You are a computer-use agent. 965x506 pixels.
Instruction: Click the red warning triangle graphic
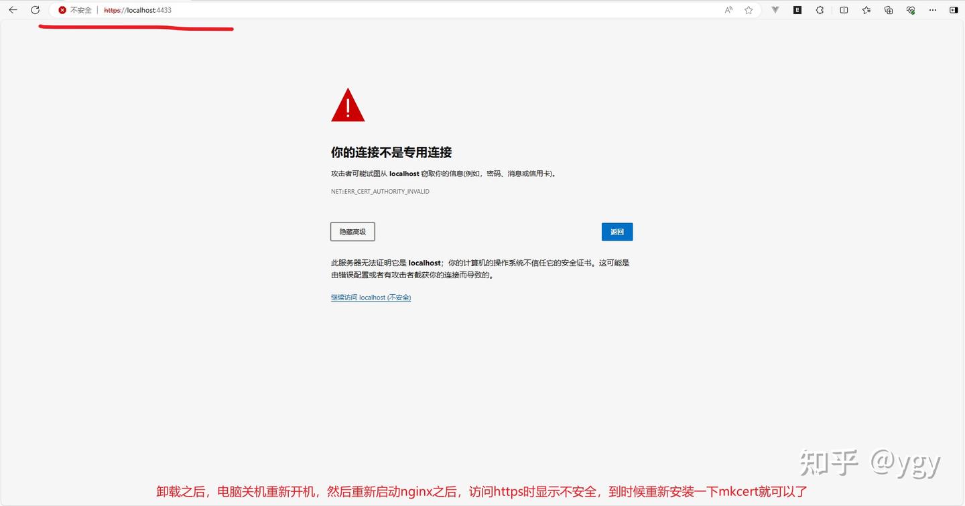point(347,105)
